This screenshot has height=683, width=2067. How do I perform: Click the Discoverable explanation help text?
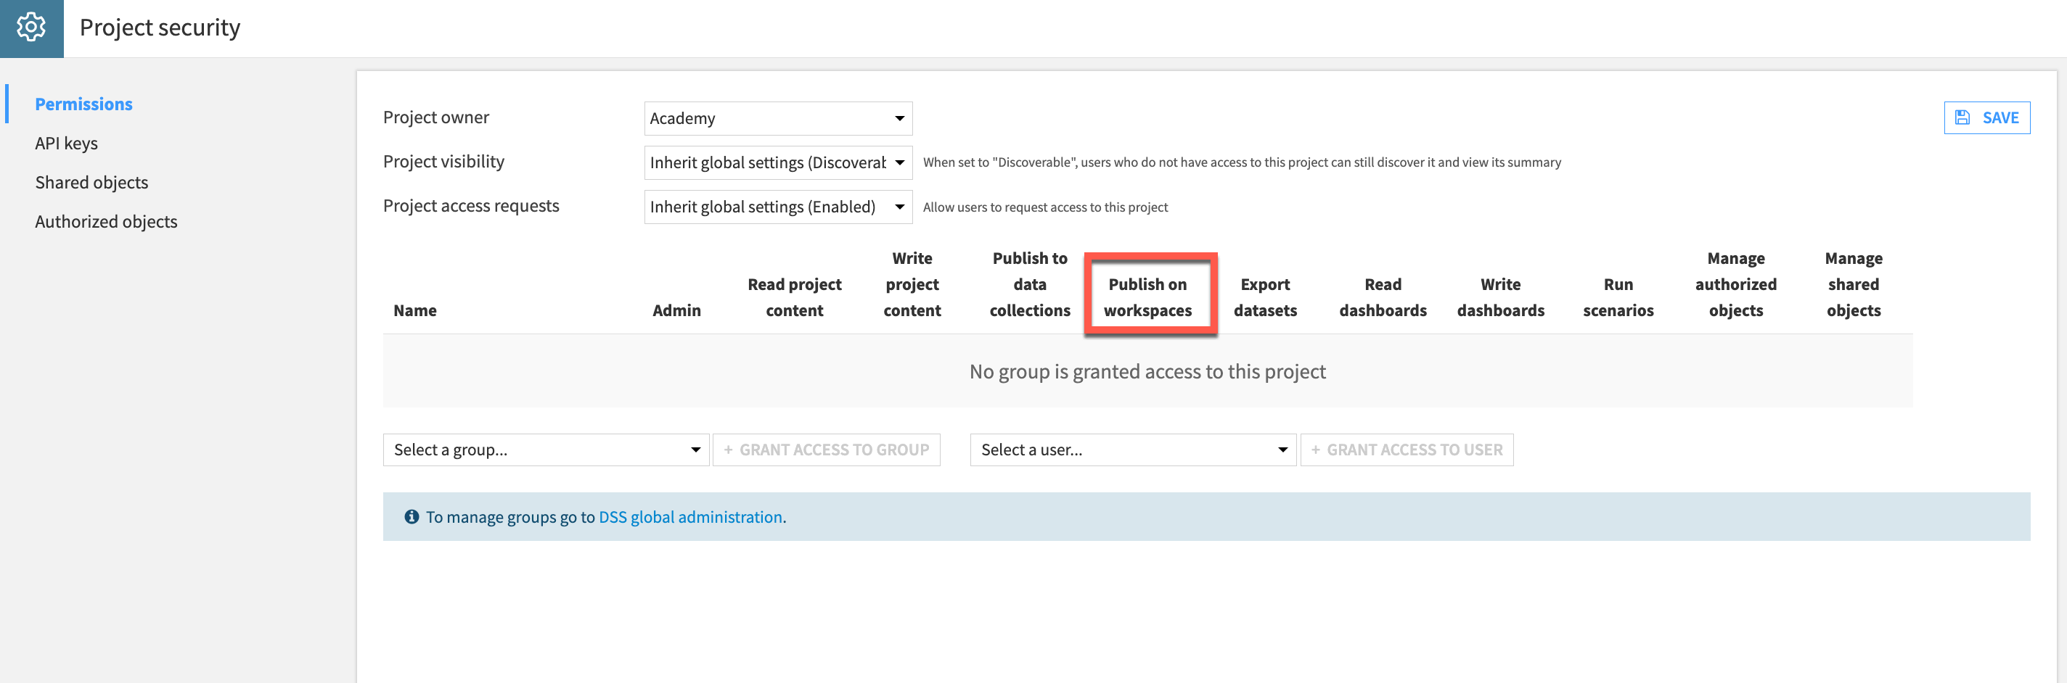coord(1241,162)
